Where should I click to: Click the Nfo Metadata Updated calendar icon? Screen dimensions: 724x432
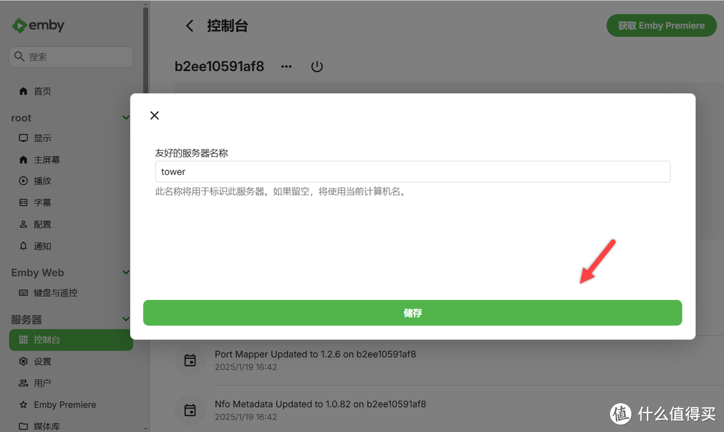point(190,411)
